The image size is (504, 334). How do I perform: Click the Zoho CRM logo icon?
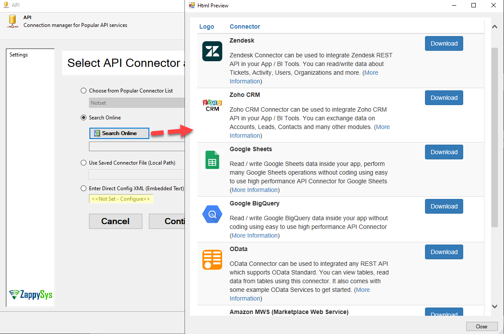(x=212, y=106)
